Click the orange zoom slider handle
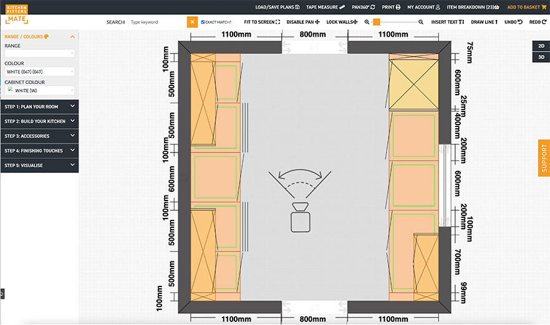This screenshot has height=325, width=550. [377, 22]
